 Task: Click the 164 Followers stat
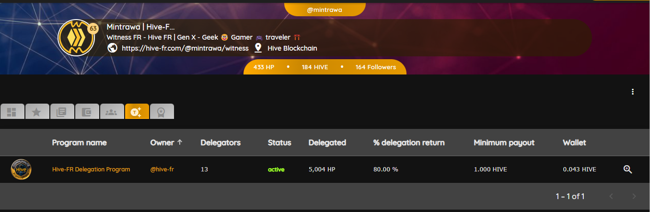tap(375, 67)
